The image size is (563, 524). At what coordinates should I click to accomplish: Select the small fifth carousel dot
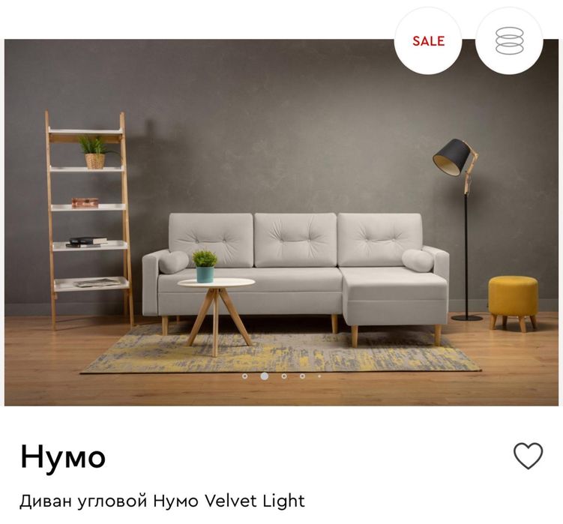[x=319, y=376]
